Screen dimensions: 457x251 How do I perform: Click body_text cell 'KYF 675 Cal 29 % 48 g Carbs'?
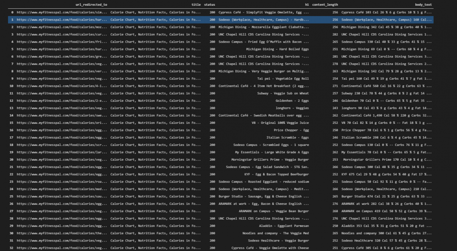[x=387, y=174]
